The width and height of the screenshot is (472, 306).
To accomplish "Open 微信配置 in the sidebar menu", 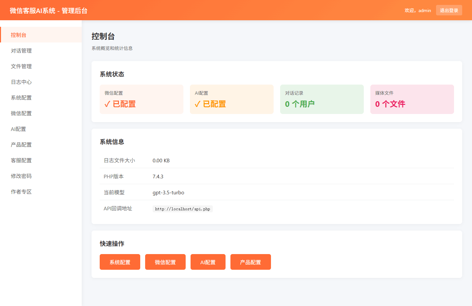I will click(21, 113).
